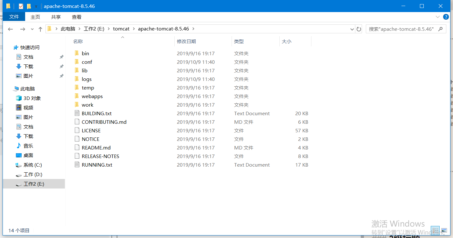Click the NOTICE file icon
This screenshot has height=238, width=453.
click(76, 139)
